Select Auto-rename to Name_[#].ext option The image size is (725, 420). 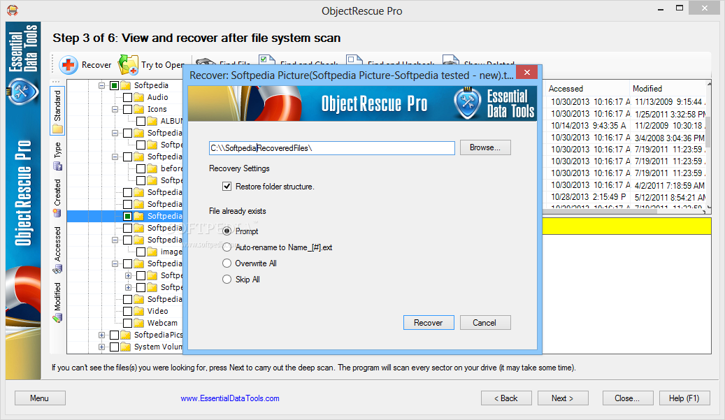click(227, 247)
